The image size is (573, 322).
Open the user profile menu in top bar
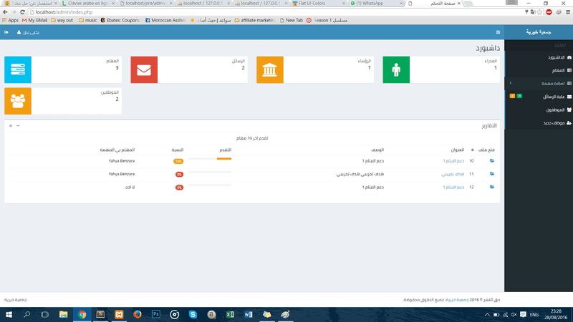[x=28, y=32]
